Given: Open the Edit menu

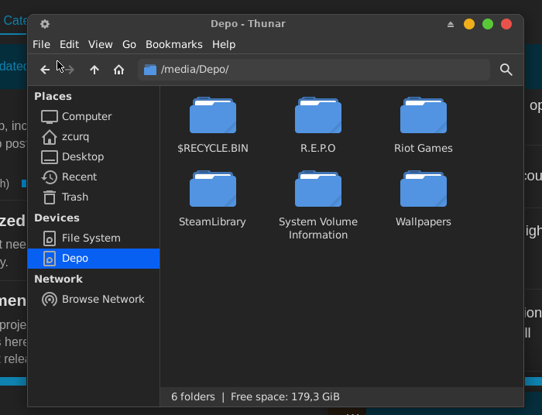Looking at the screenshot, I should tap(69, 45).
